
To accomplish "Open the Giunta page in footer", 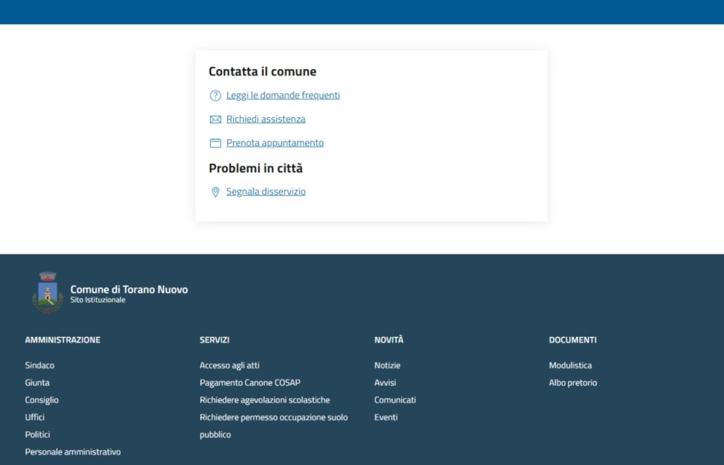I will point(37,382).
